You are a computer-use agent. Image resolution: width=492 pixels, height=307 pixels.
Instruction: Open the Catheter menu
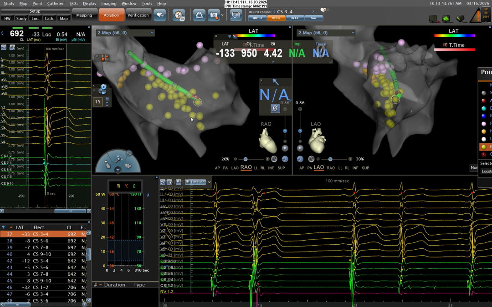56,3
